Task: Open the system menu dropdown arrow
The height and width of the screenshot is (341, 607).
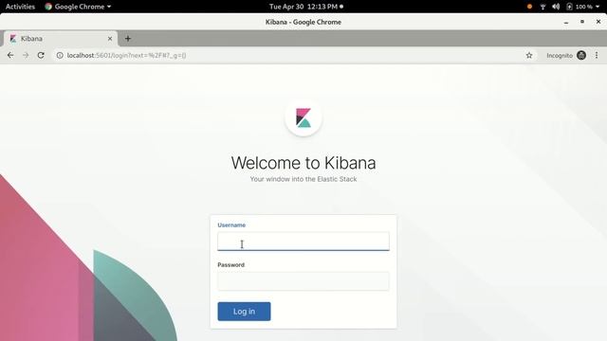Action: pyautogui.click(x=598, y=7)
